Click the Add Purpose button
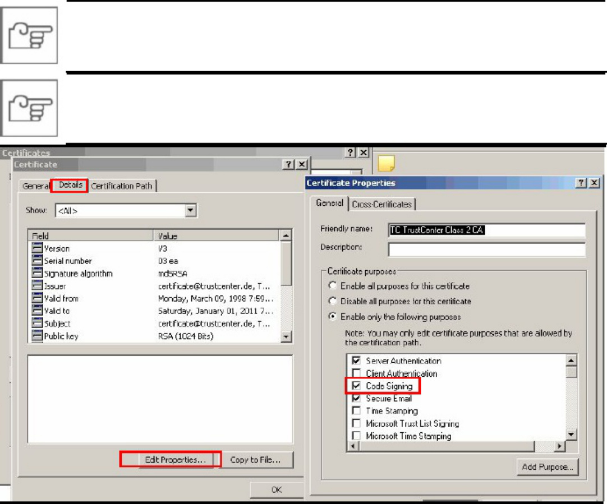Viewport: 607px width, 504px height. 548,467
